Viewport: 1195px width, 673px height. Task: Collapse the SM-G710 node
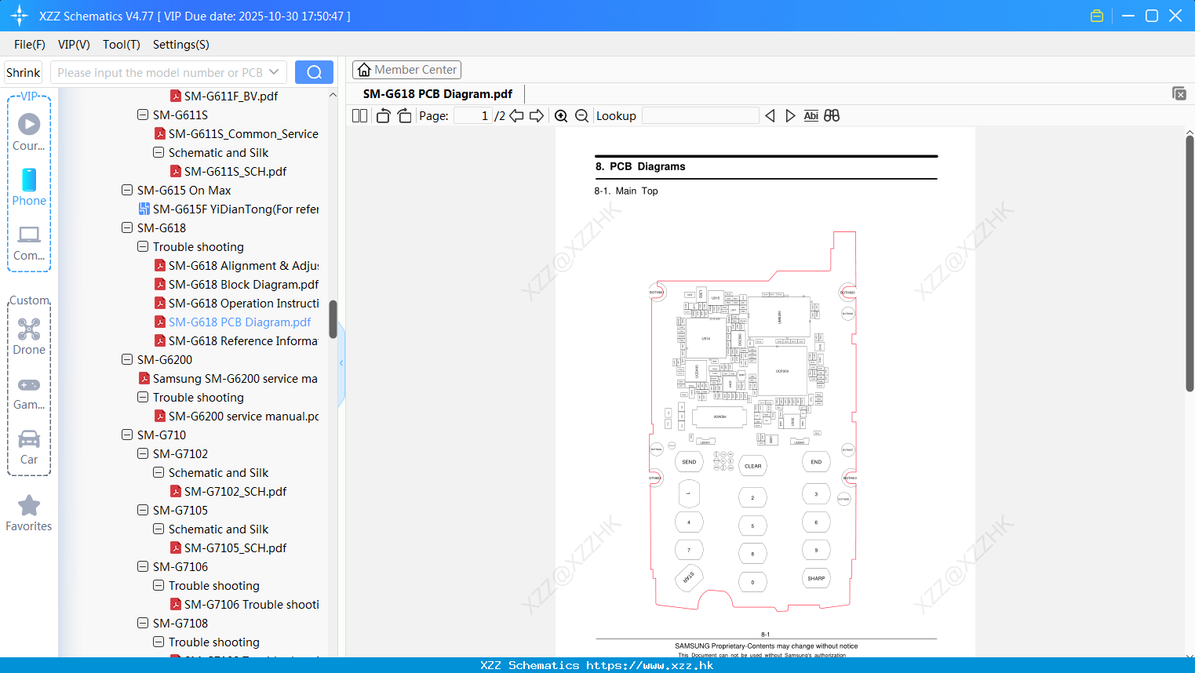pyautogui.click(x=127, y=435)
